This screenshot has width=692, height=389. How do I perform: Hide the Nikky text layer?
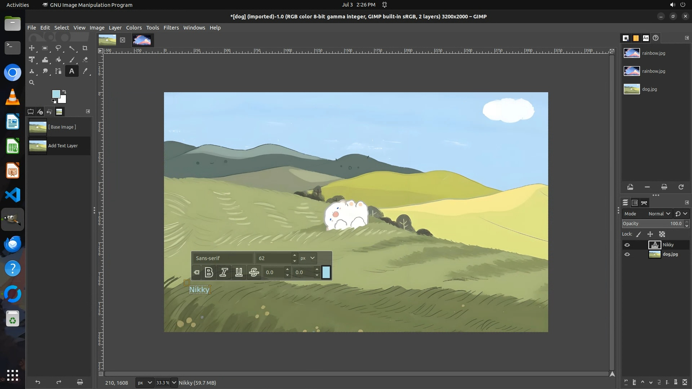(627, 245)
